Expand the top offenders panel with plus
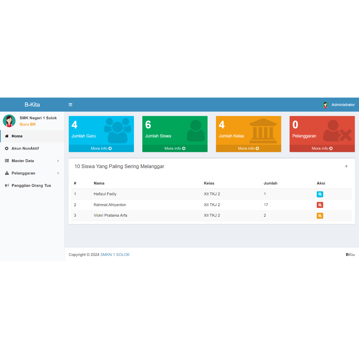359x359 pixels. point(346,167)
